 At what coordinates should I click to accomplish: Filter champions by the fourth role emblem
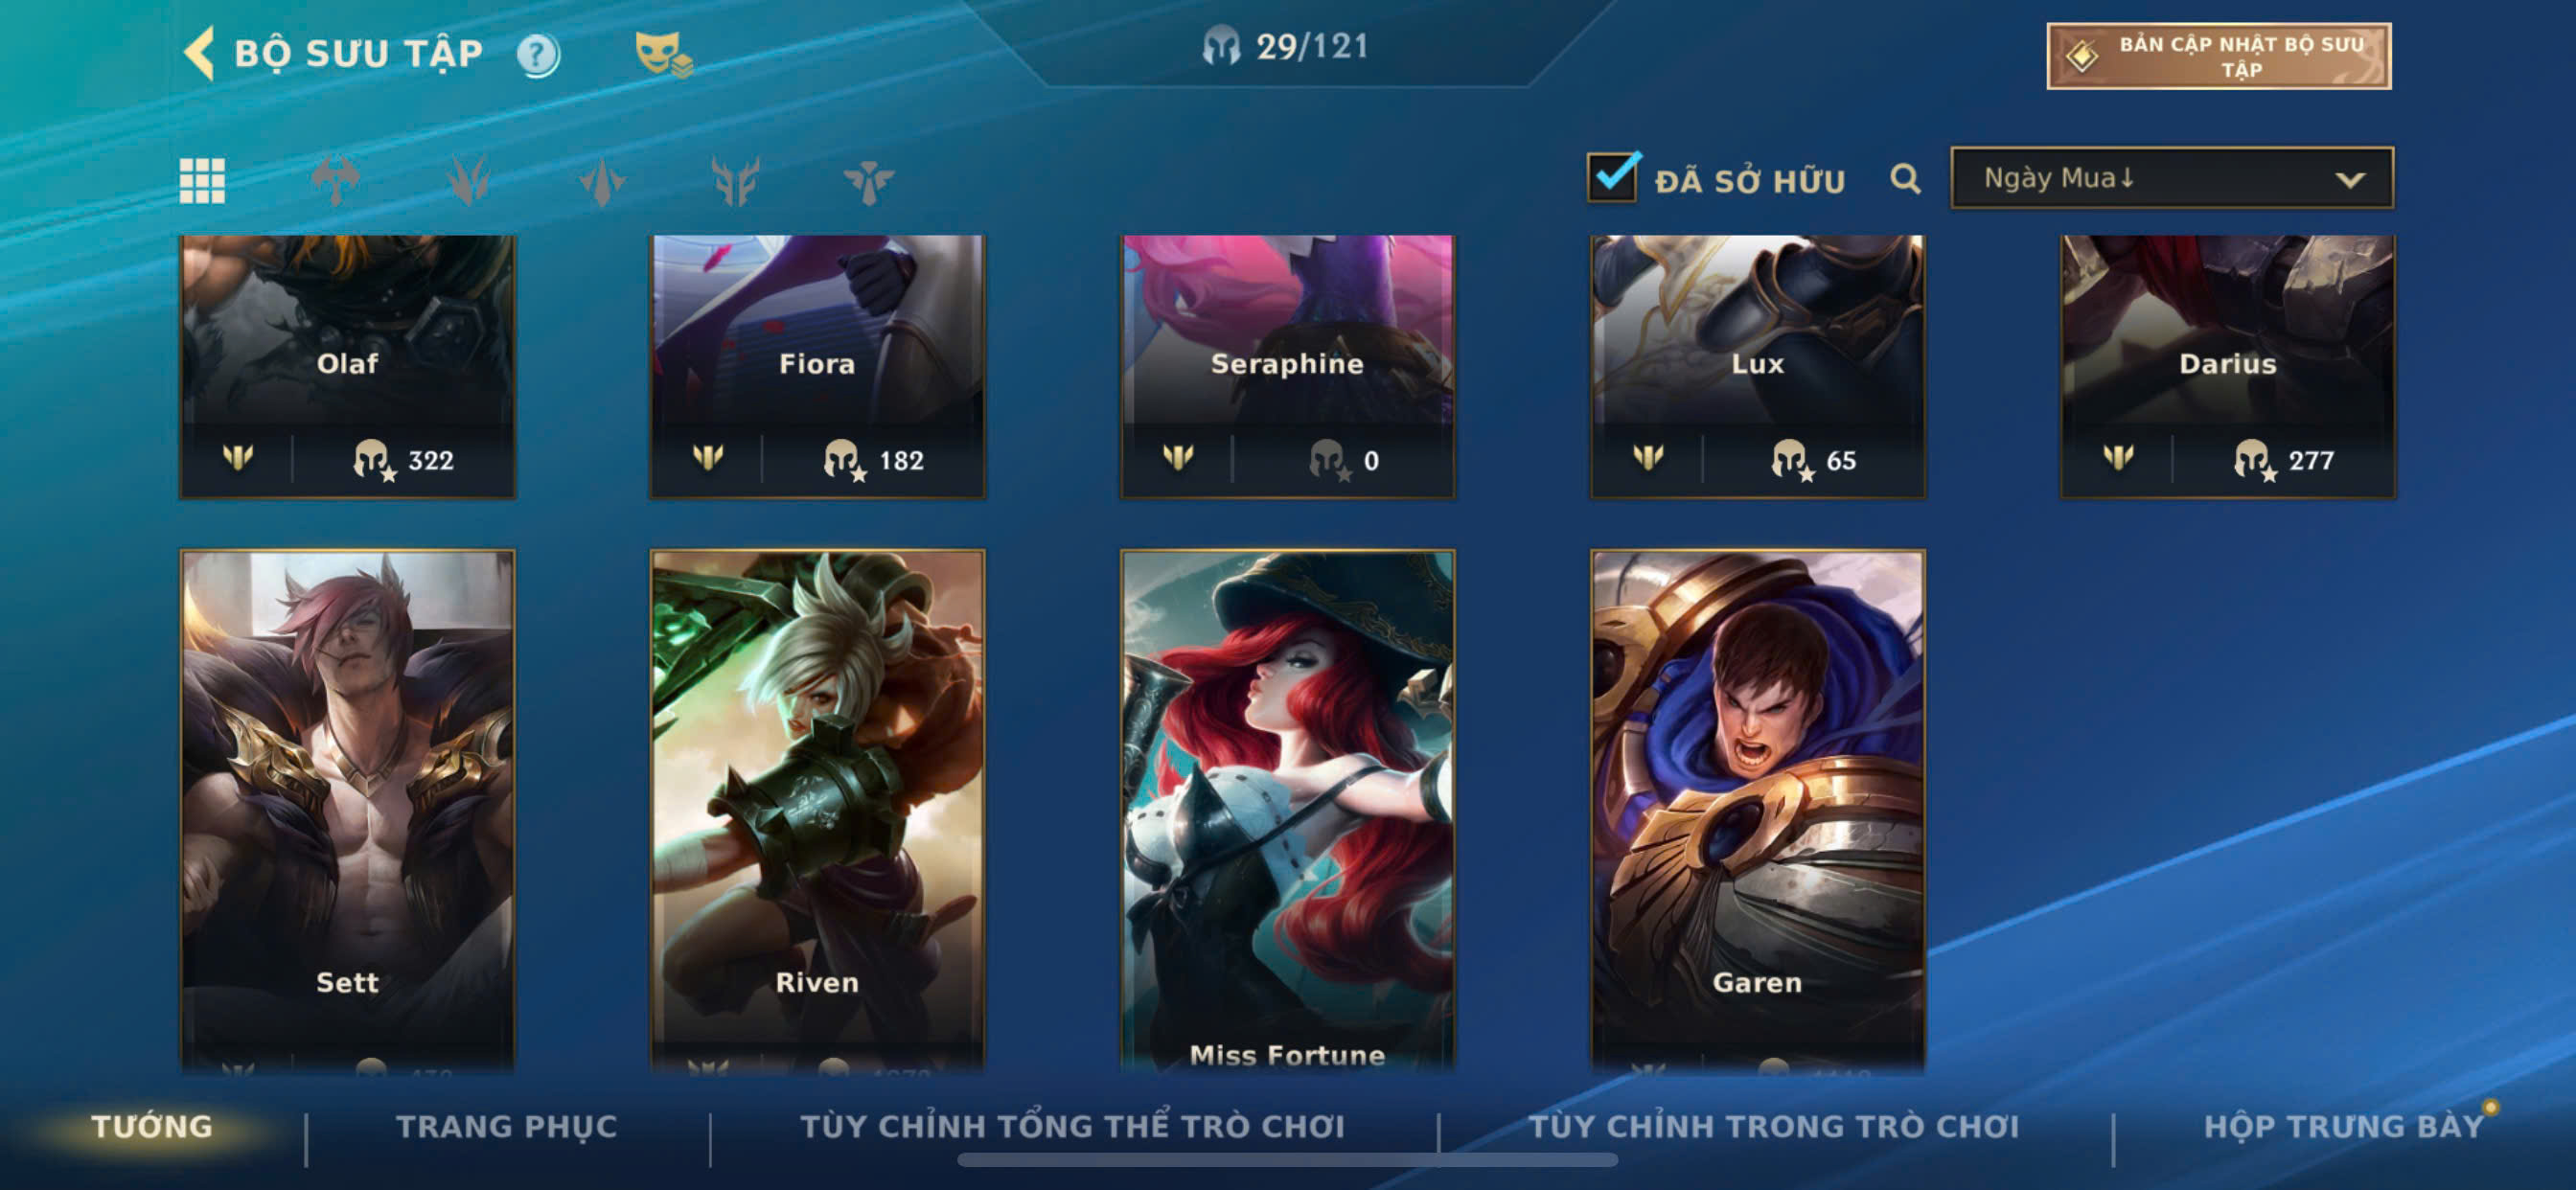pos(735,181)
